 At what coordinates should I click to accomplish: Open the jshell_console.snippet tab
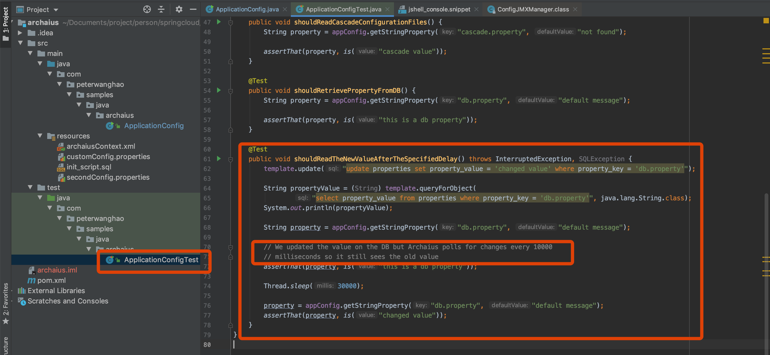point(439,9)
